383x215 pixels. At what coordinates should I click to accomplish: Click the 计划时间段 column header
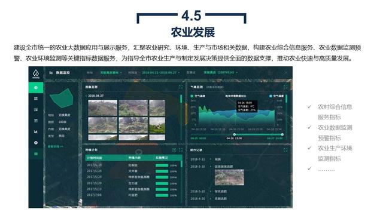point(95,158)
